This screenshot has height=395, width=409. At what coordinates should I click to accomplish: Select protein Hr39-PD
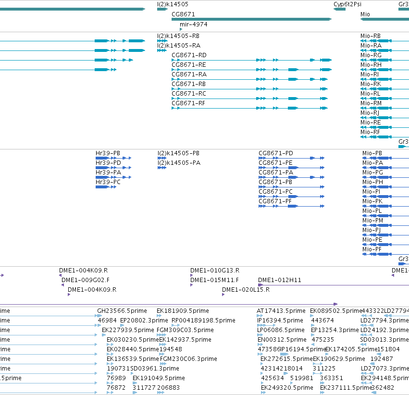click(113, 168)
